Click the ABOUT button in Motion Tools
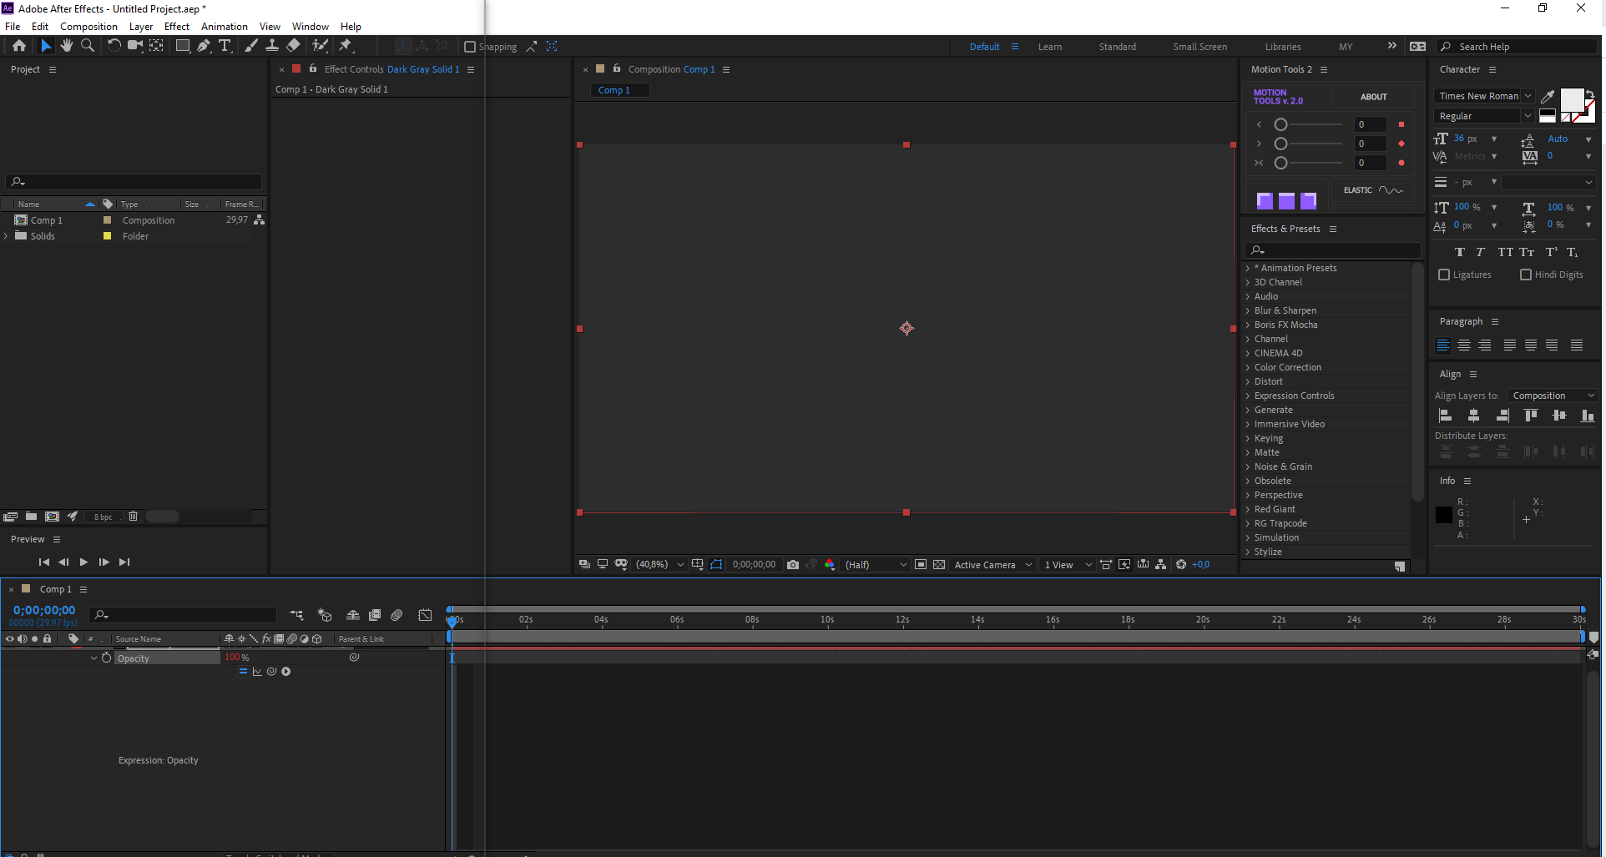 pos(1373,97)
